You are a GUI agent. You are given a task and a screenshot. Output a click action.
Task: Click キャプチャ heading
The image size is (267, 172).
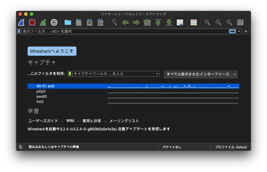[x=42, y=62]
